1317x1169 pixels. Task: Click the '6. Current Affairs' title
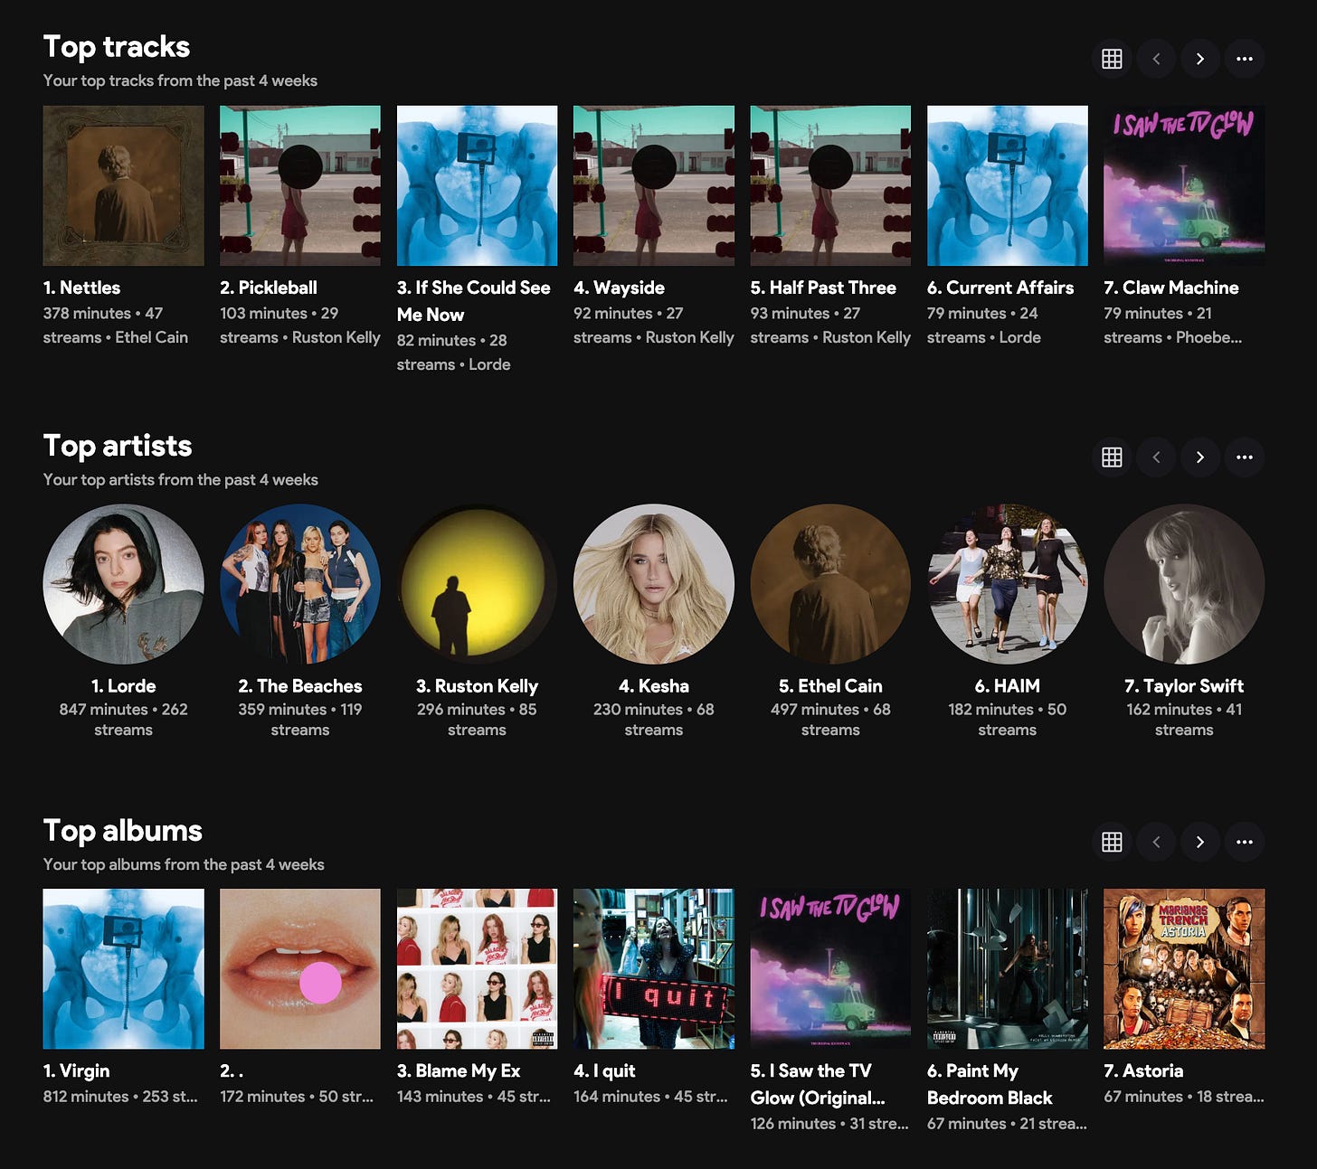pos(1000,288)
